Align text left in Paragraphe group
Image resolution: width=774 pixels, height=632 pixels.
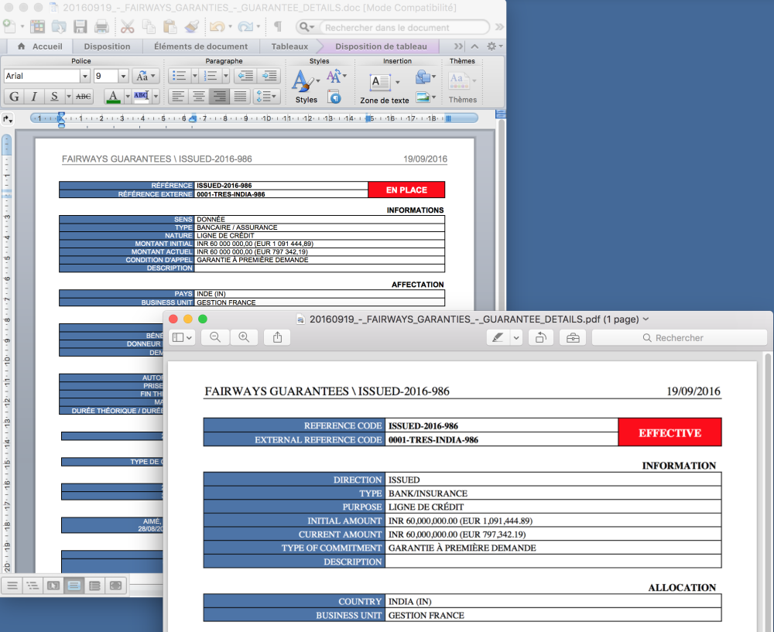click(178, 96)
